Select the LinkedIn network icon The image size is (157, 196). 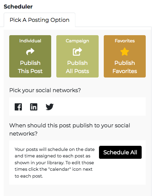[33, 107]
